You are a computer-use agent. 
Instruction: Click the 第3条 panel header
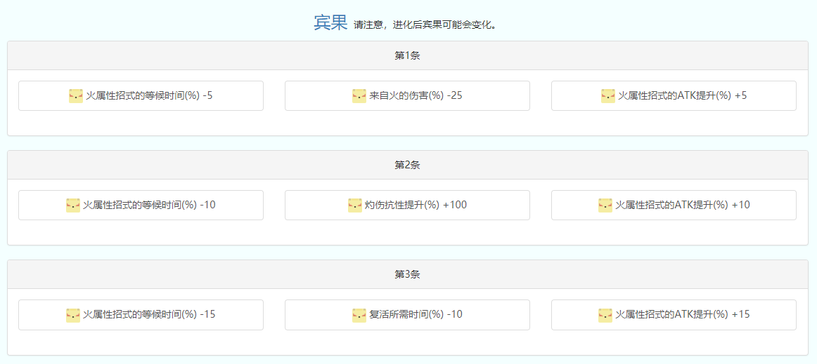tap(408, 274)
